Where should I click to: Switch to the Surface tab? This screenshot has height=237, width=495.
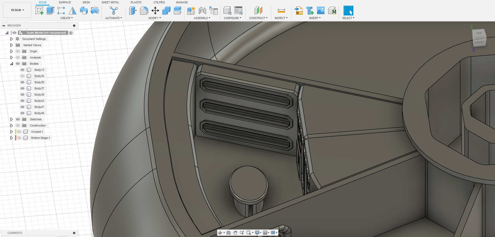[x=65, y=2]
